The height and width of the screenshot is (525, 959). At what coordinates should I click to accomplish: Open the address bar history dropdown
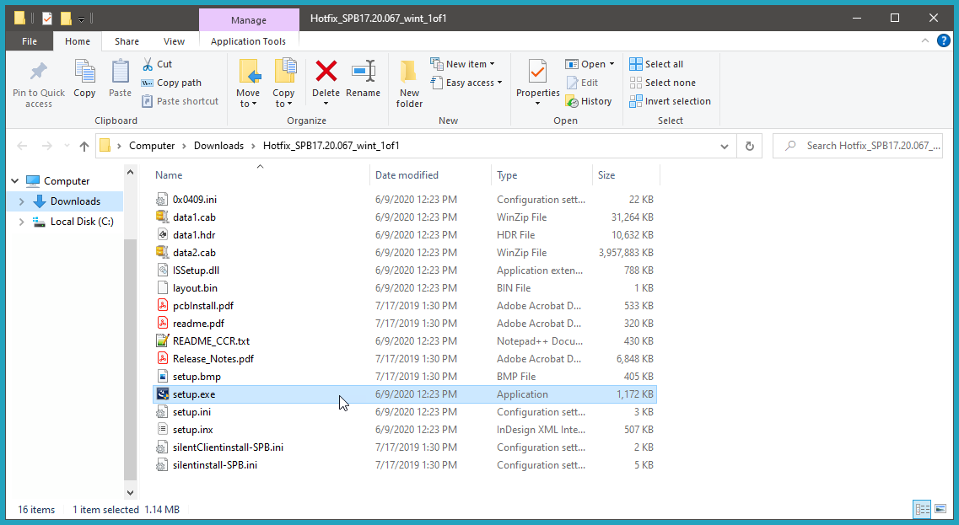tap(724, 146)
